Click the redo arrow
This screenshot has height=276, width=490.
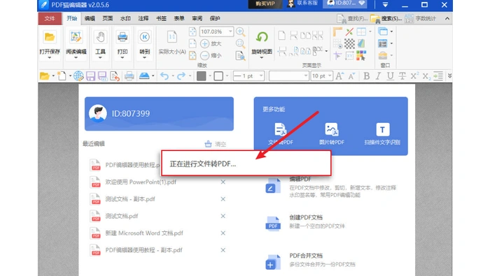181,75
